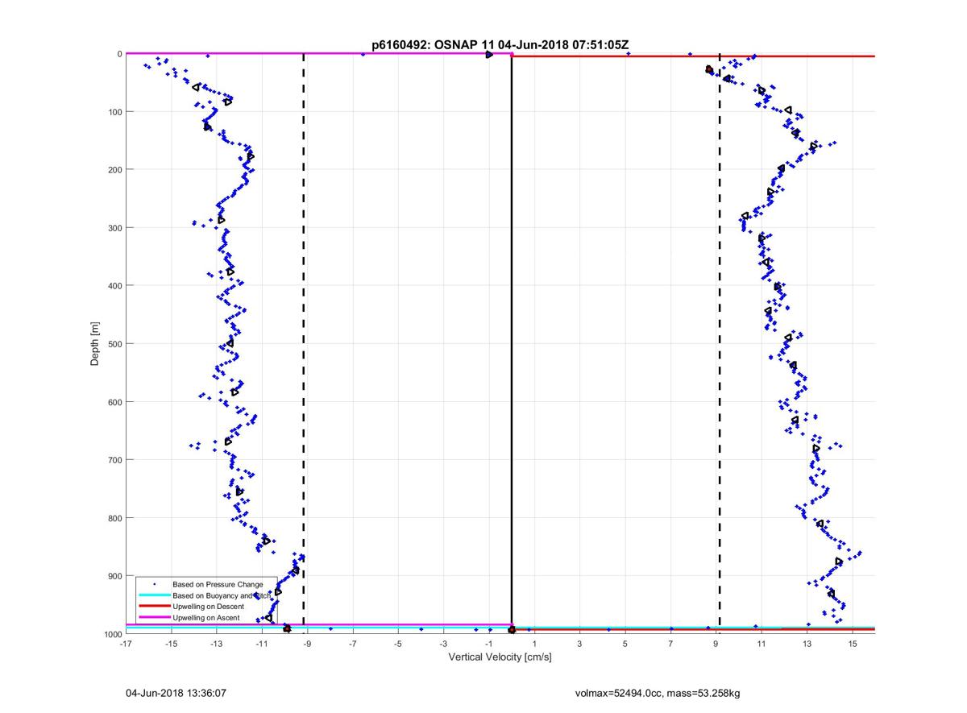Select the "Vertical Velocity [cm/s]" x-axis label
967x713 pixels.
point(500,657)
